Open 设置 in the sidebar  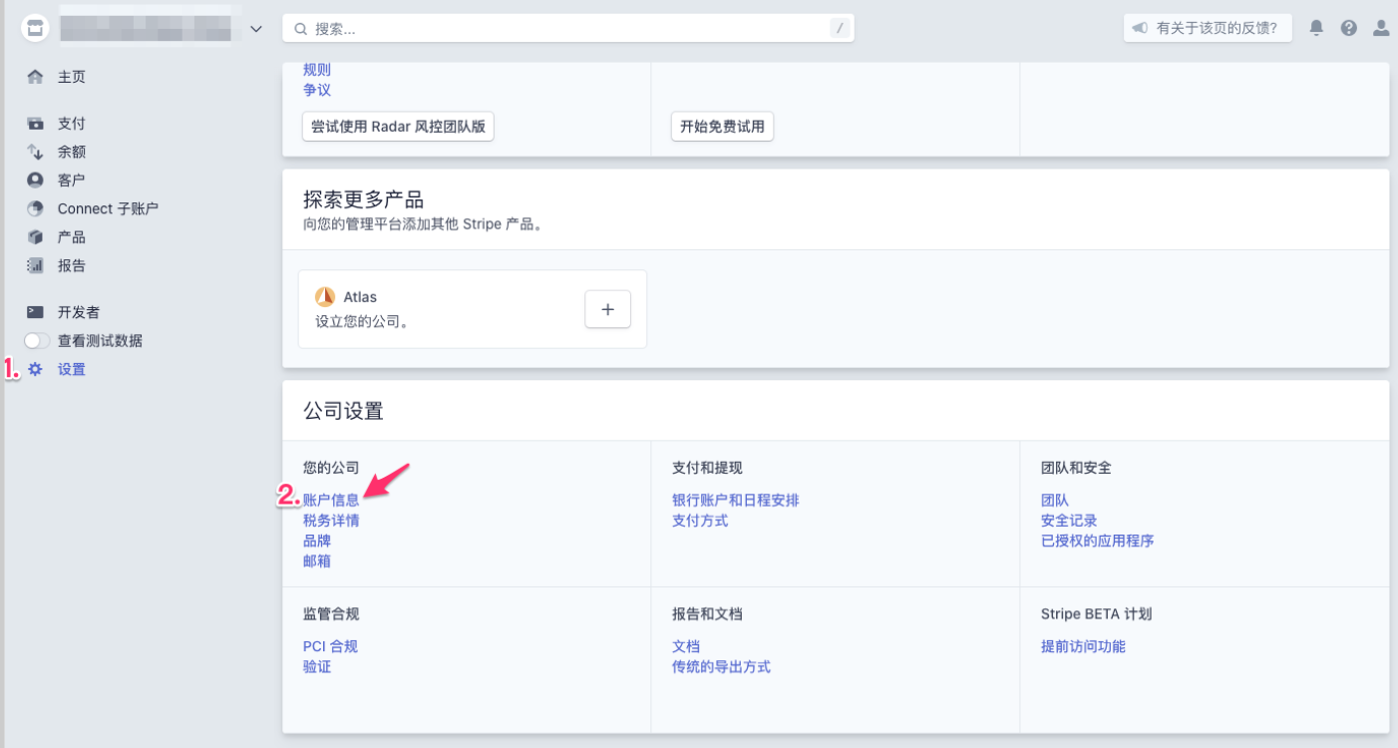click(72, 369)
